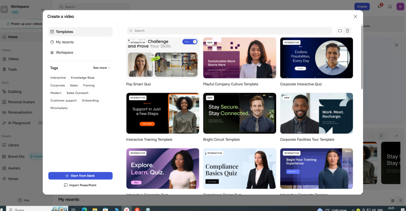The height and width of the screenshot is (211, 406).
Task: Open the Explore. Learn. Quiz. template thumbnail
Action: pos(163,169)
